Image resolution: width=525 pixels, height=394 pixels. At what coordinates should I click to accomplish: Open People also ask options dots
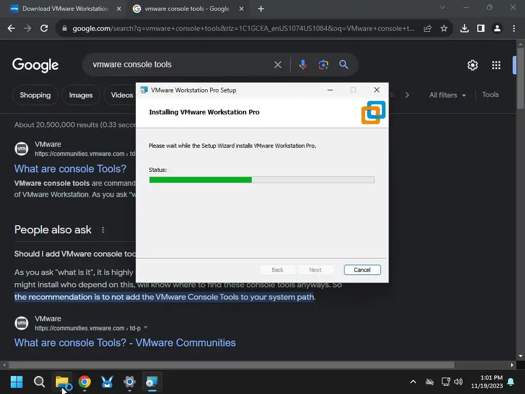tap(103, 230)
